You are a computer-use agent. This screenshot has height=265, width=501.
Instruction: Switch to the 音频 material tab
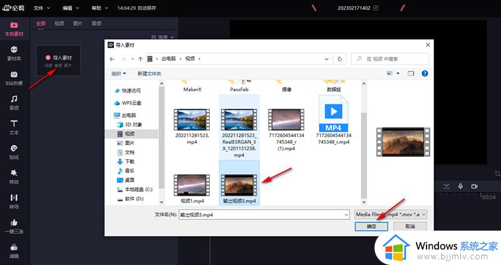coord(96,23)
